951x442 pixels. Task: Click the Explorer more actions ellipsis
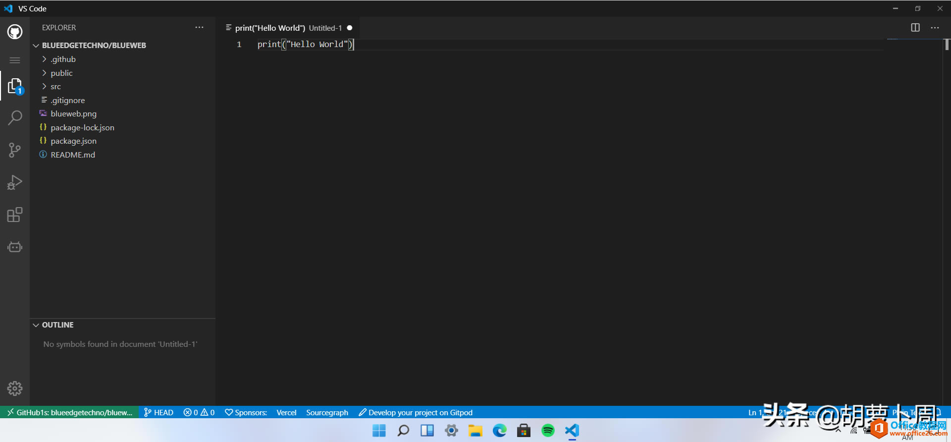(x=199, y=28)
